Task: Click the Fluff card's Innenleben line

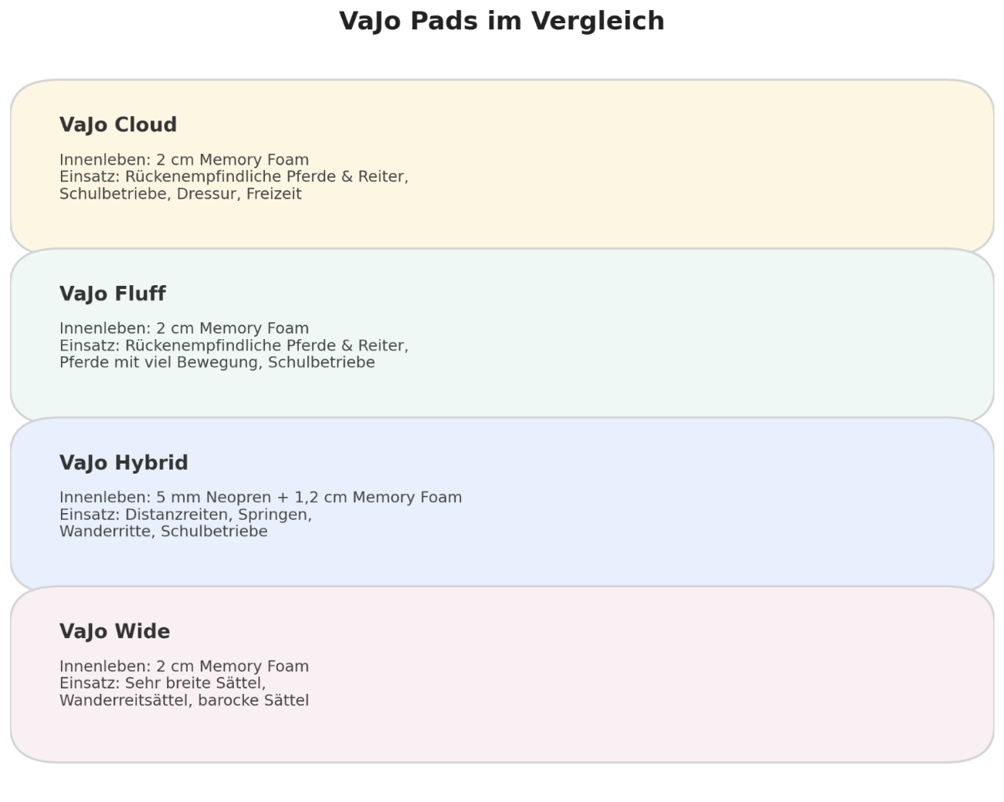Action: (x=184, y=328)
